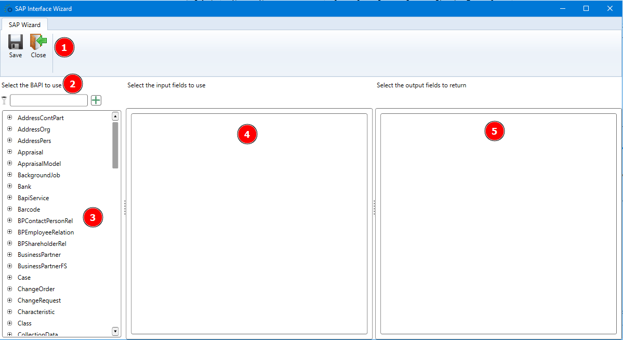623x340 pixels.
Task: Expand the ChangeRequest tree node
Action: click(9, 300)
